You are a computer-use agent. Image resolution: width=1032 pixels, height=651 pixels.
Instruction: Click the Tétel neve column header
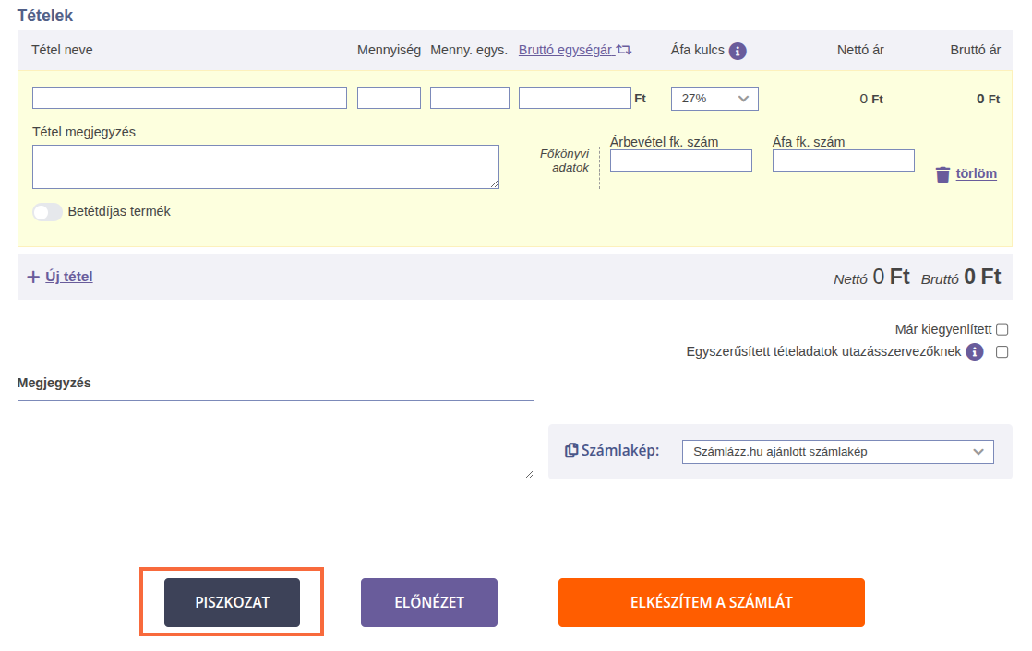tap(62, 50)
